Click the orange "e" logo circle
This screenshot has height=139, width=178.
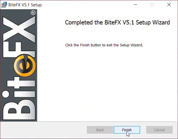click(25, 65)
